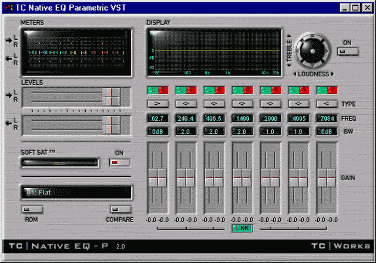
Task: Click the 2990 frequency field
Action: [270, 118]
